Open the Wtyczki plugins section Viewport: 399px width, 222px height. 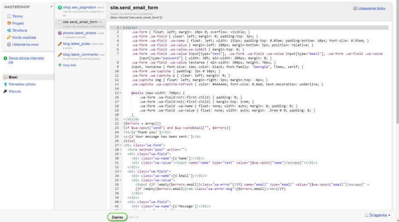click(x=15, y=91)
